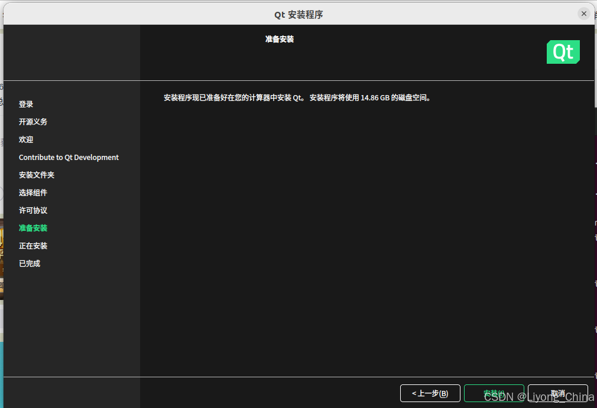Cancel the installer with the 取消 button
Viewport: 597px width, 408px height.
[x=558, y=393]
